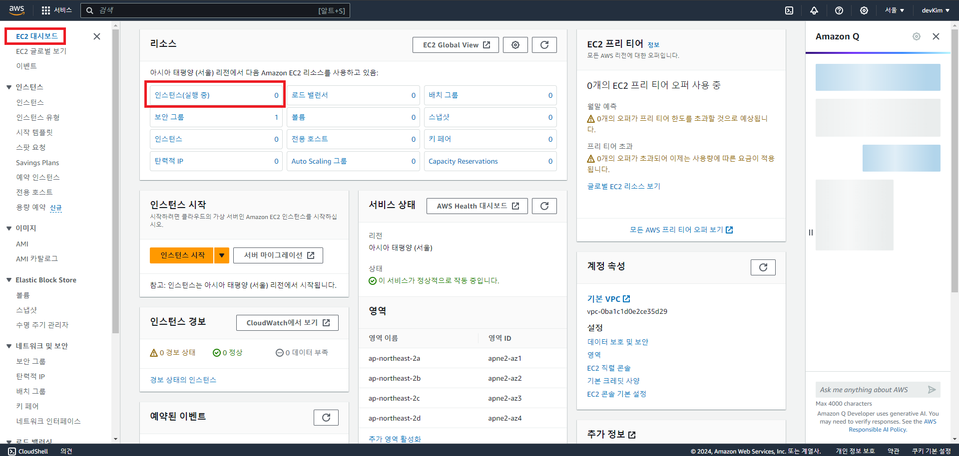Select EC2 대시보드 in the sidebar

click(x=37, y=36)
